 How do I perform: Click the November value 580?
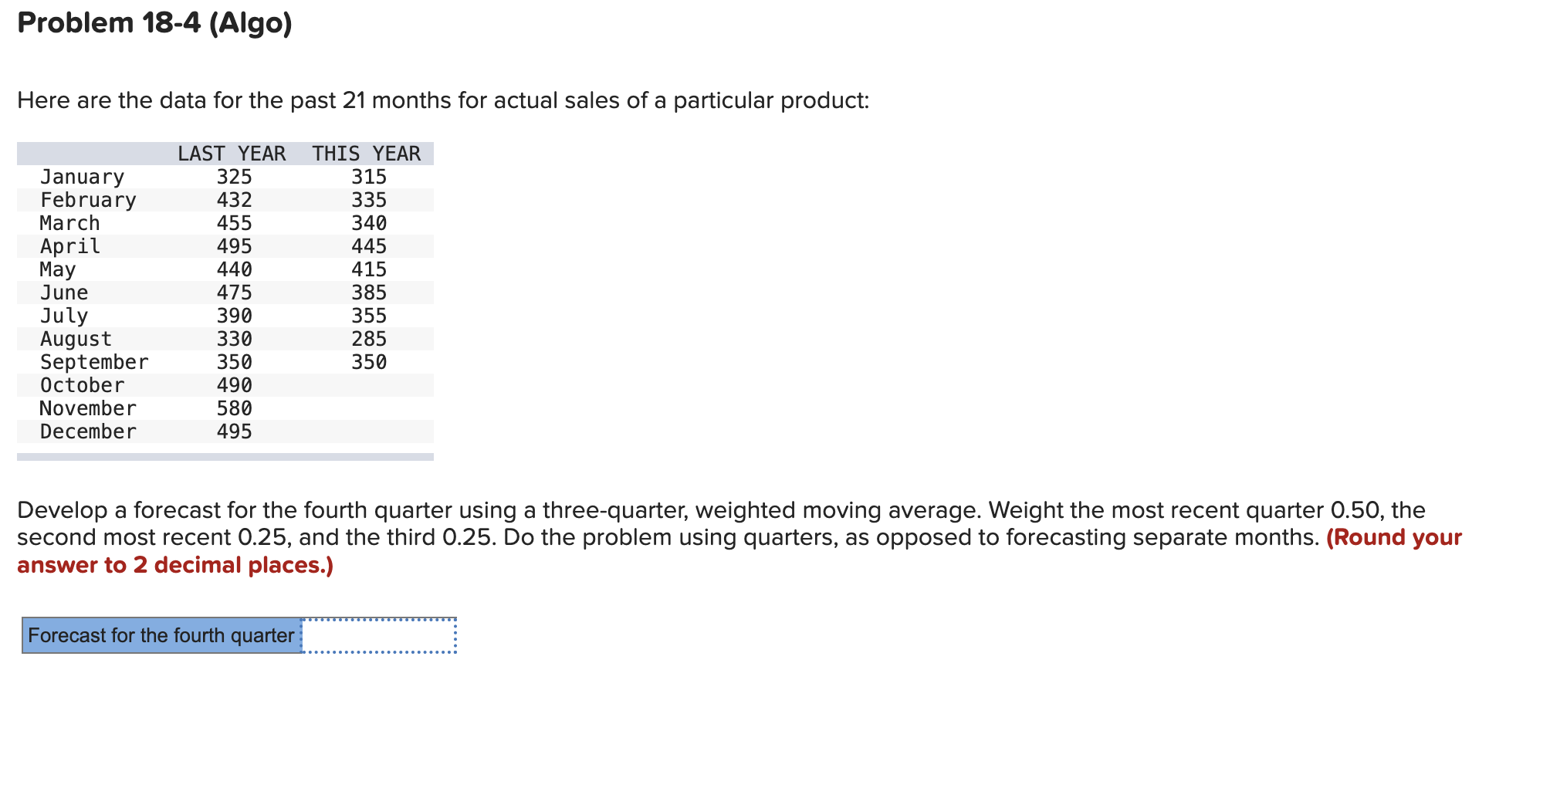click(x=235, y=408)
